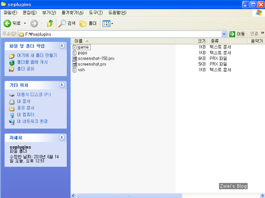Image resolution: width=265 pixels, height=198 pixels.
Task: Click the screenshot.prx file icon
Action: coord(75,64)
